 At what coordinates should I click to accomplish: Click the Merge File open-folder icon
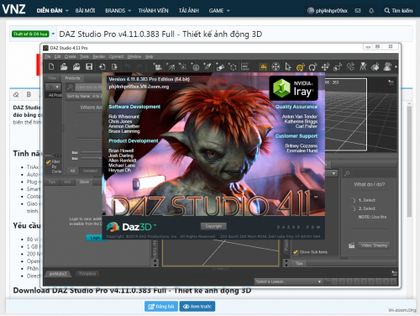(76, 66)
